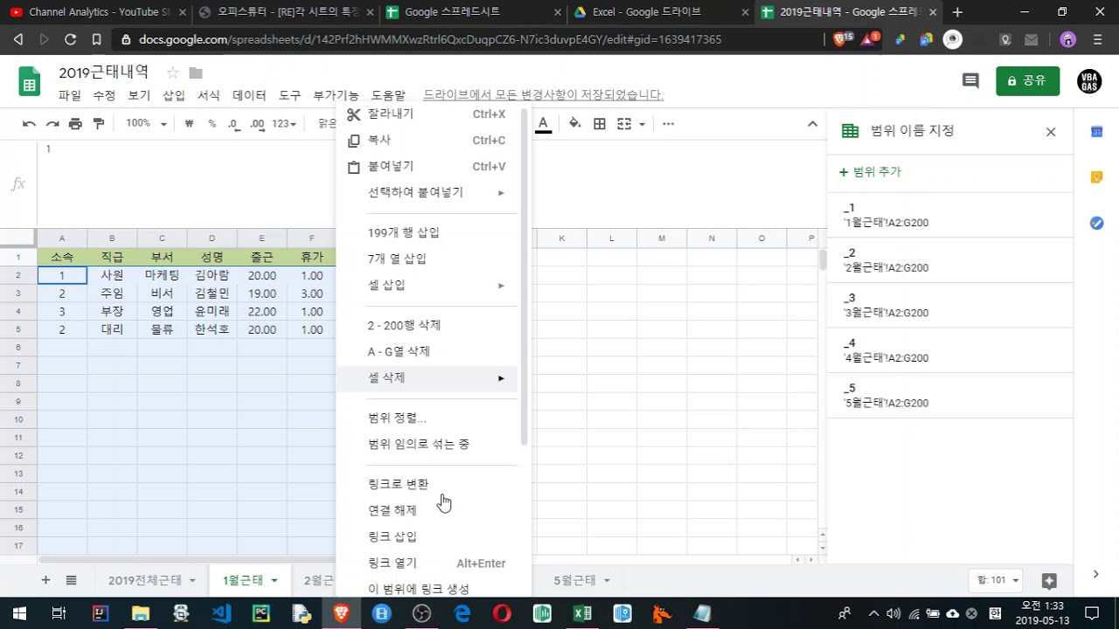The width and height of the screenshot is (1119, 629).
Task: Open Tasks side panel icon
Action: 1096,223
